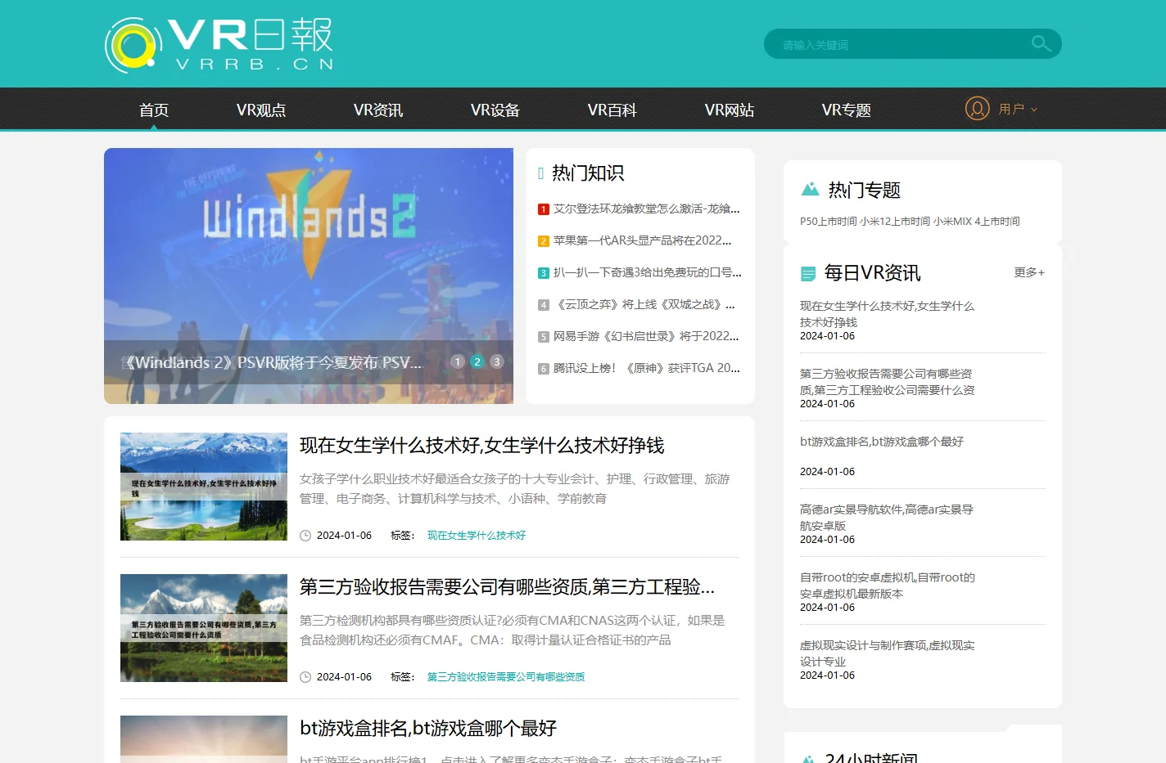
Task: Switch carousel to slide 2
Action: (x=477, y=361)
